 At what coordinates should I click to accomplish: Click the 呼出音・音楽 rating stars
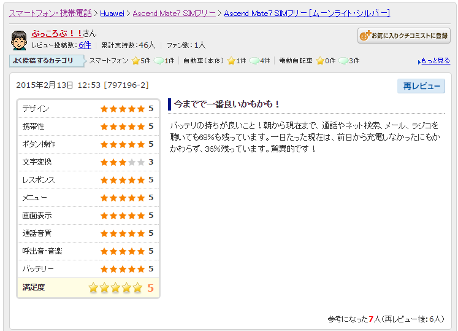pyautogui.click(x=123, y=251)
